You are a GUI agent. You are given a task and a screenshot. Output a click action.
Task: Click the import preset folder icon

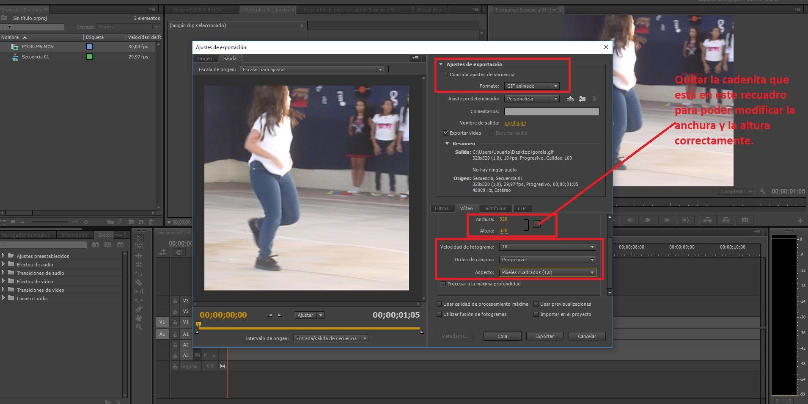click(582, 99)
